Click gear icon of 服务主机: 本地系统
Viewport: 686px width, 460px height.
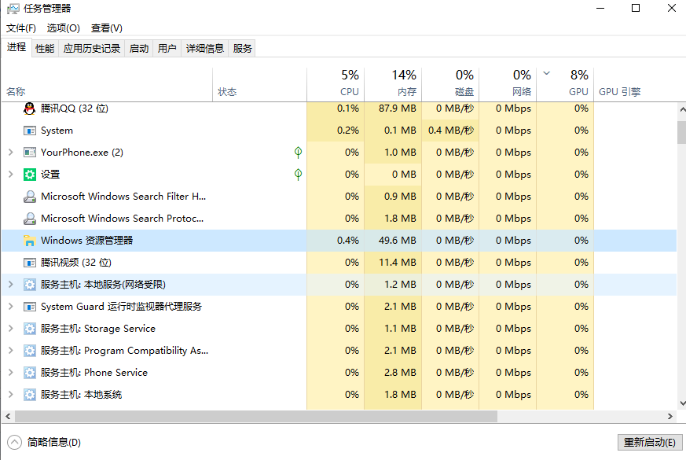(x=29, y=395)
